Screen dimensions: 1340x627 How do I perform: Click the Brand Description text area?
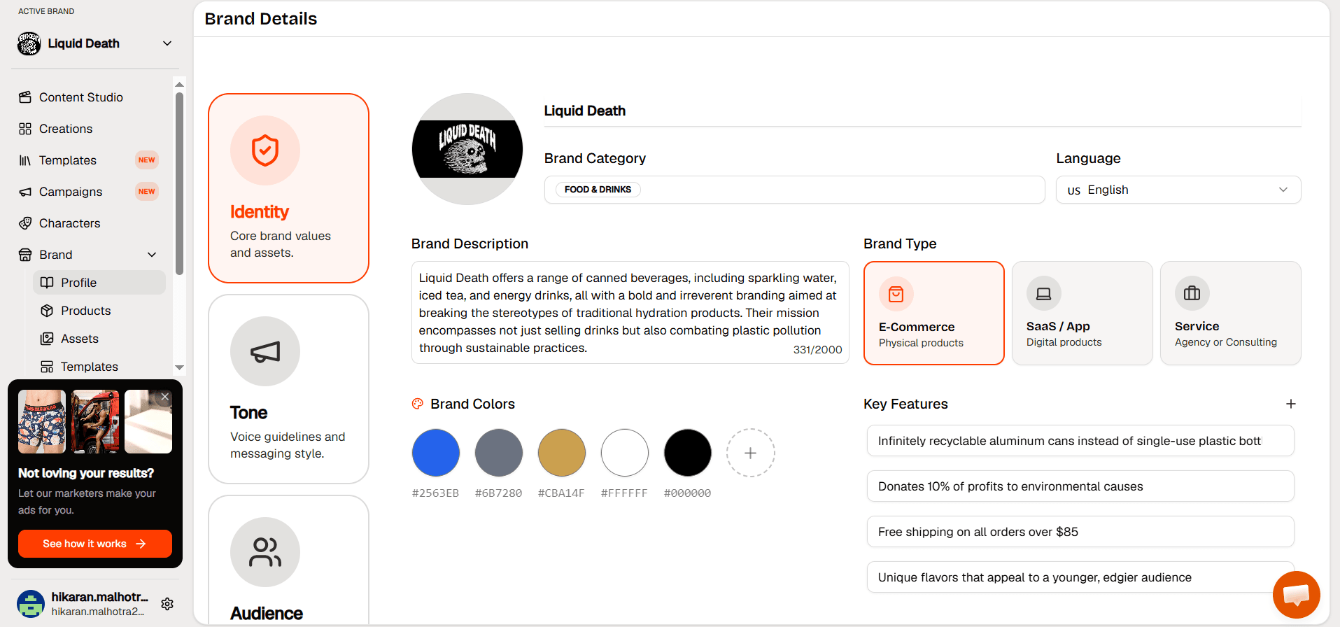[630, 313]
